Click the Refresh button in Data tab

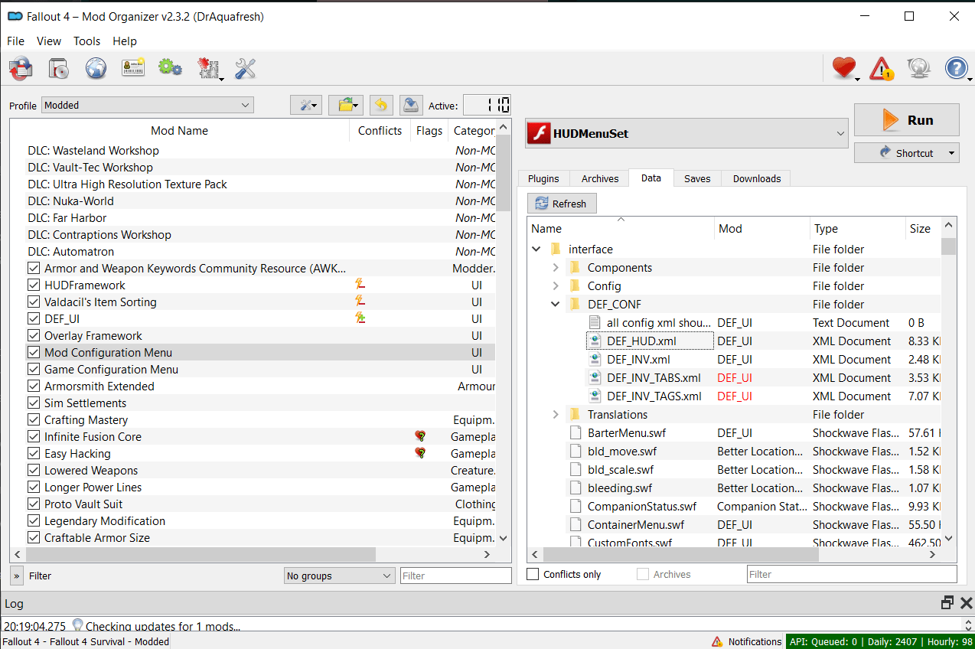click(x=562, y=204)
